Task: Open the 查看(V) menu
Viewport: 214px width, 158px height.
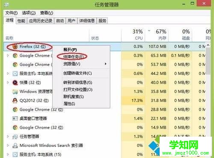Action: (x=47, y=13)
